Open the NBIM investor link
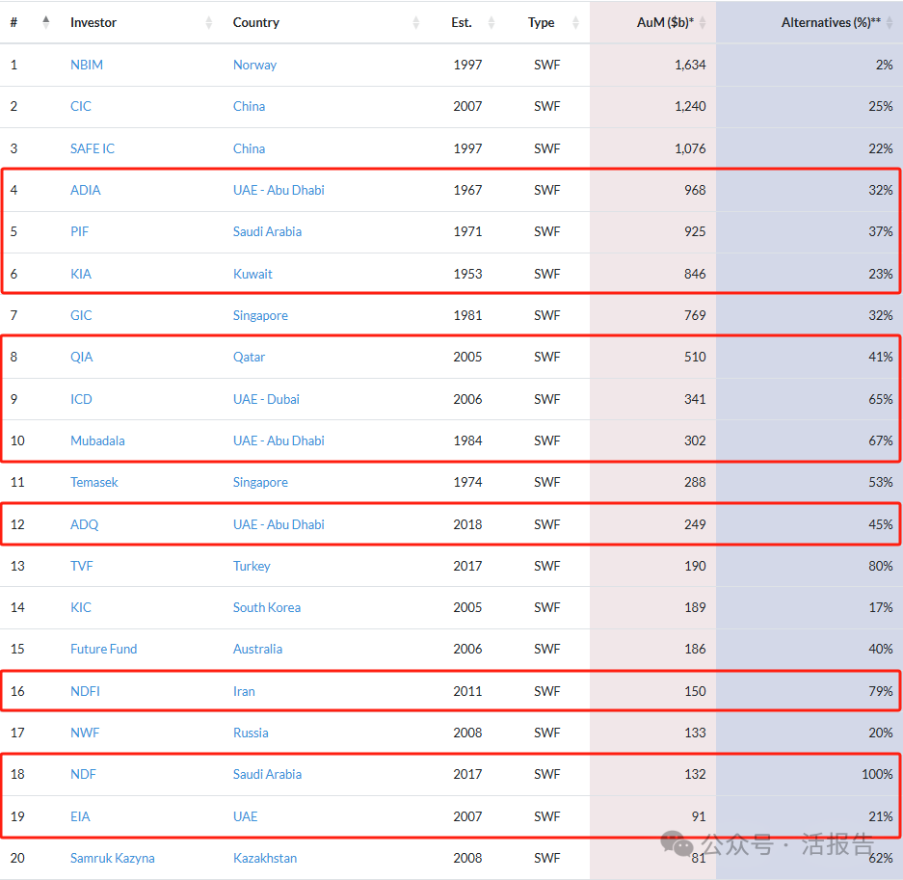 point(87,65)
